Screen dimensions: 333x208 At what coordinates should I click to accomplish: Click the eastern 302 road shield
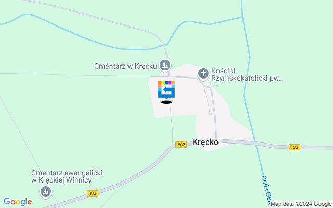294,147
